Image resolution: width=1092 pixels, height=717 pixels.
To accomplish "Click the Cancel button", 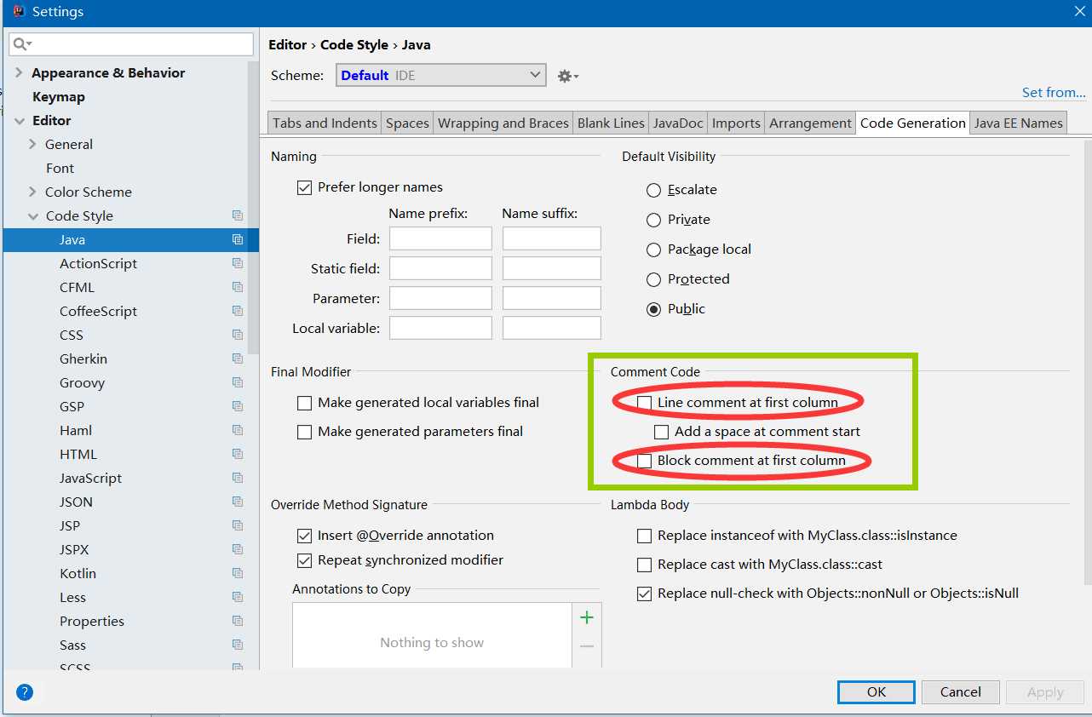I will [960, 691].
